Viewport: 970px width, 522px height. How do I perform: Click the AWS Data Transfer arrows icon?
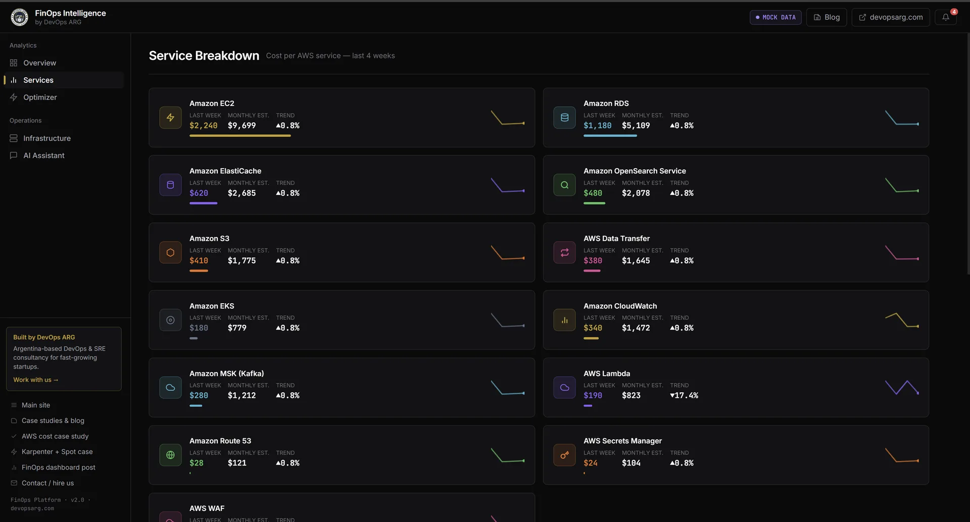coord(564,253)
